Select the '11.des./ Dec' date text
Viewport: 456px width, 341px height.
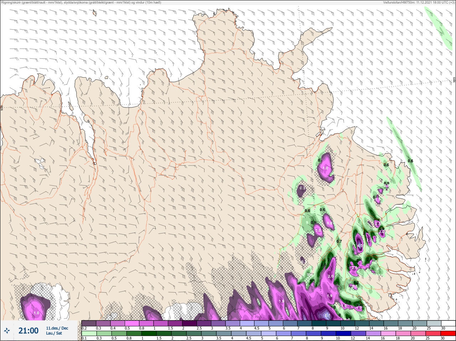pyautogui.click(x=57, y=328)
